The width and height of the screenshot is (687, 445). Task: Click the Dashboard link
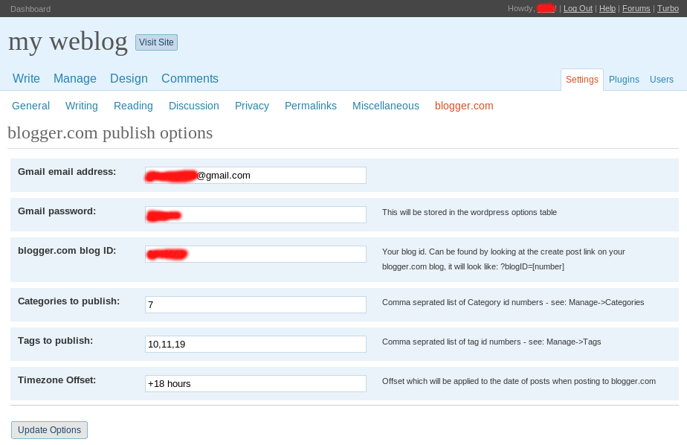(30, 9)
